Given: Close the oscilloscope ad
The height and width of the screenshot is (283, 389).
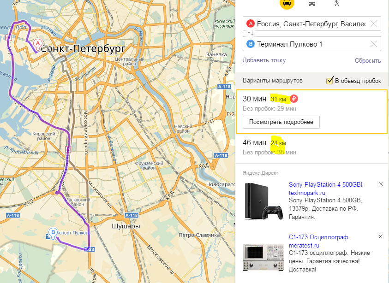Looking at the screenshot, I should (x=381, y=236).
